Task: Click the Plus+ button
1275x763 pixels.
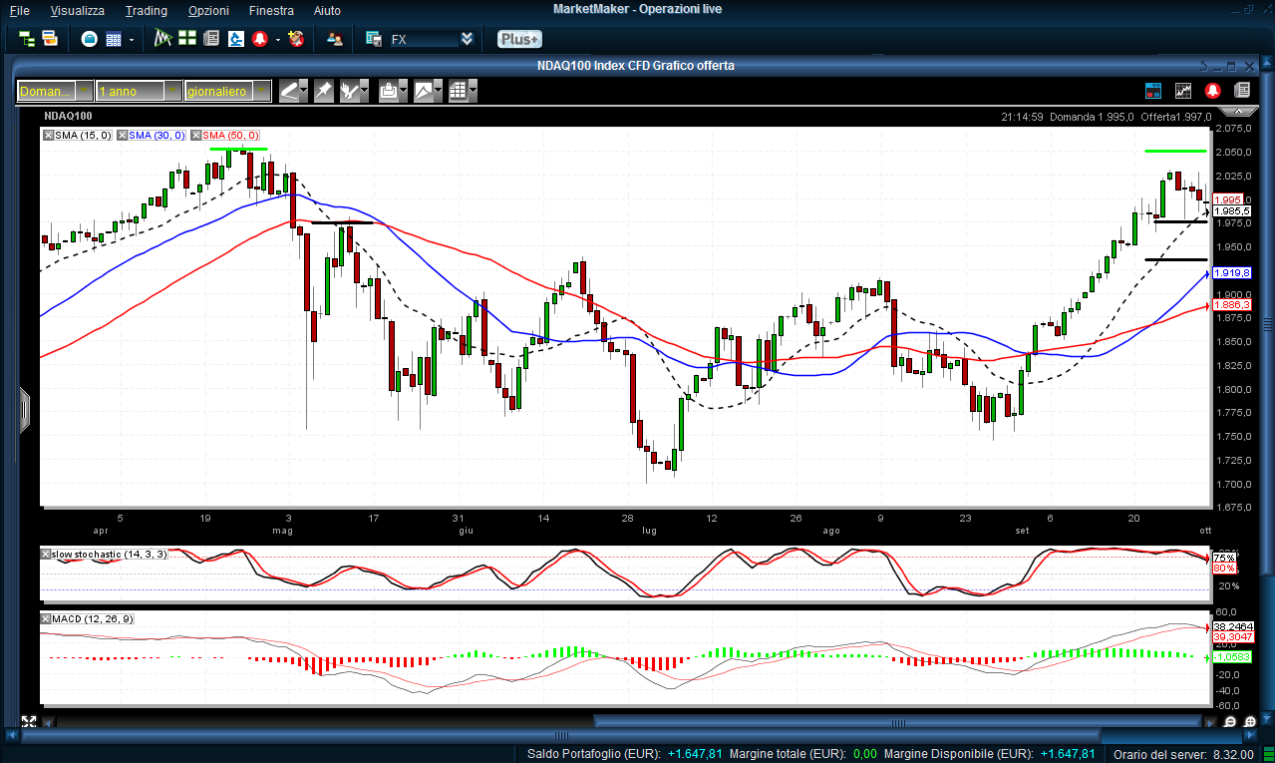Action: (x=518, y=39)
